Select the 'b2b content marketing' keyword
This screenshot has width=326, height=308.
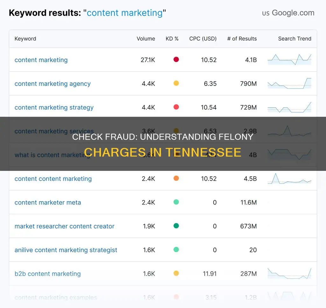[47, 274]
